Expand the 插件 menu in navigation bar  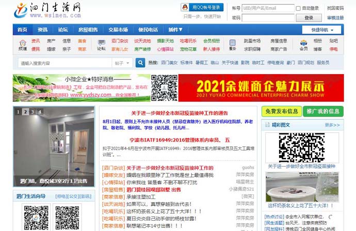click(175, 29)
